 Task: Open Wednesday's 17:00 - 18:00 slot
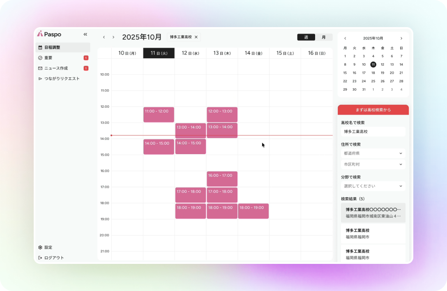pyautogui.click(x=191, y=195)
